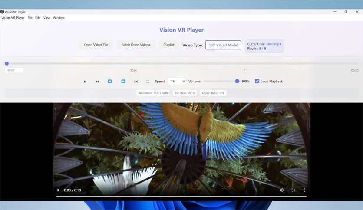
Task: Click the video overlay progress bar
Action: [181, 197]
